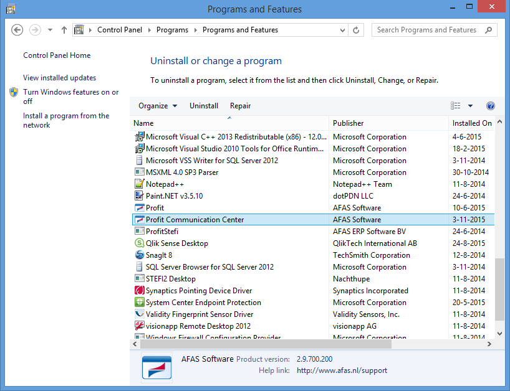Open Turn Windows features on or off
Viewport: 510px width, 391px height.
[x=71, y=97]
